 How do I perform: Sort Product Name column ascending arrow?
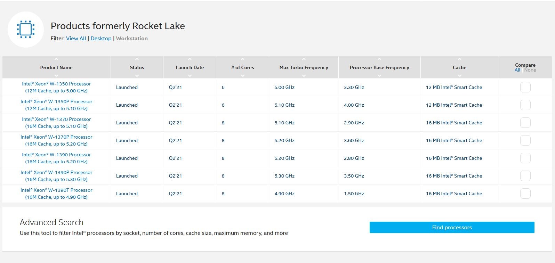pyautogui.click(x=56, y=59)
